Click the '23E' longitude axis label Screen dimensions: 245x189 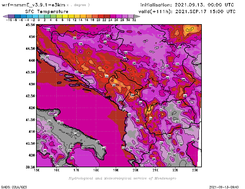pos(195,170)
